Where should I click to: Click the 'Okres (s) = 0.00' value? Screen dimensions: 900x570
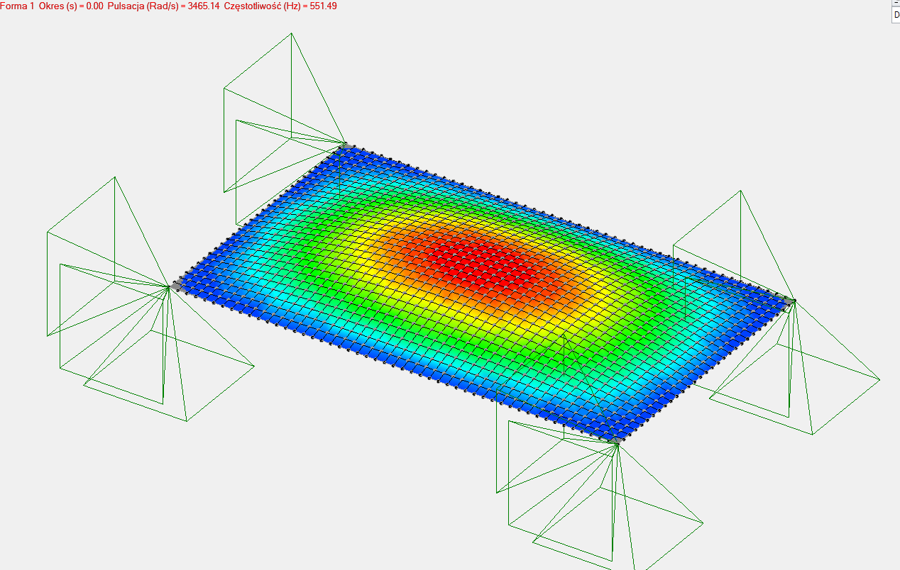(x=71, y=6)
